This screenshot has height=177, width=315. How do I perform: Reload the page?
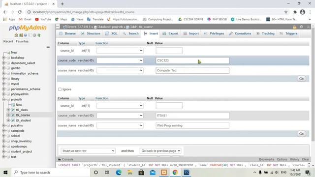coord(20,12)
